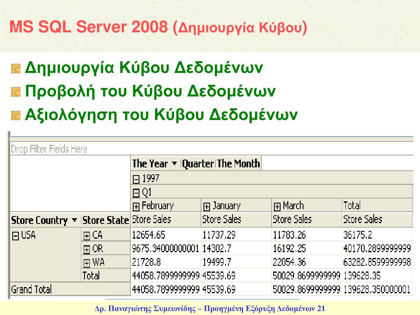Expand the March month column
This screenshot has height=315, width=420.
(x=277, y=207)
